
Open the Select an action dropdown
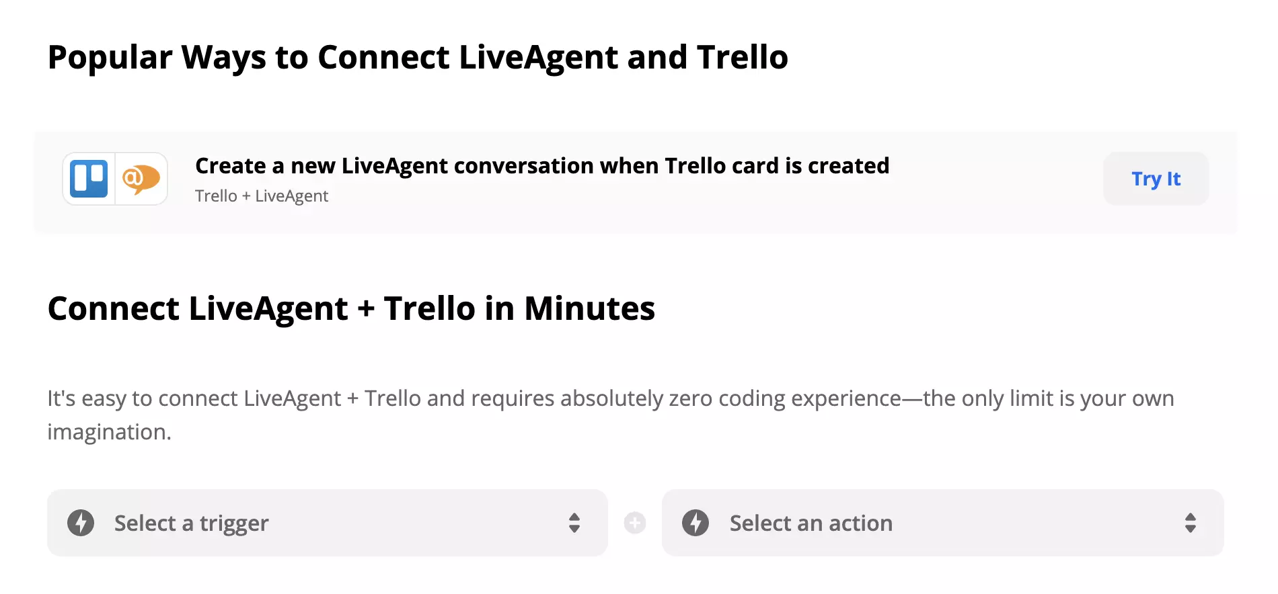(943, 523)
